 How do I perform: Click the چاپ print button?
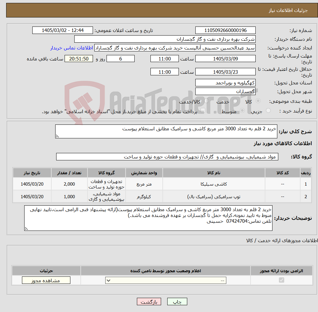177,302
